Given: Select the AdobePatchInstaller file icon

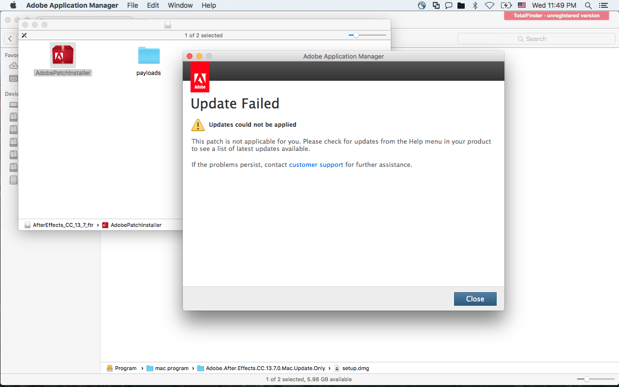Looking at the screenshot, I should tap(63, 55).
